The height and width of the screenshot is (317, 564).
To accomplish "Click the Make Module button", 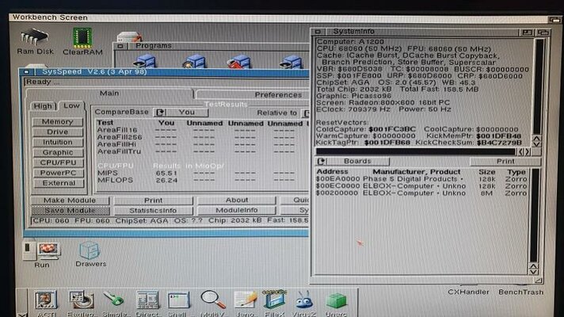I will point(70,201).
